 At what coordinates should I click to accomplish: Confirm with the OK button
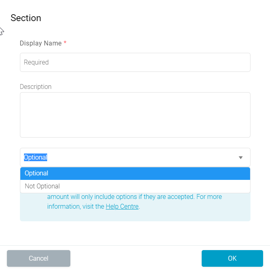[x=232, y=258]
